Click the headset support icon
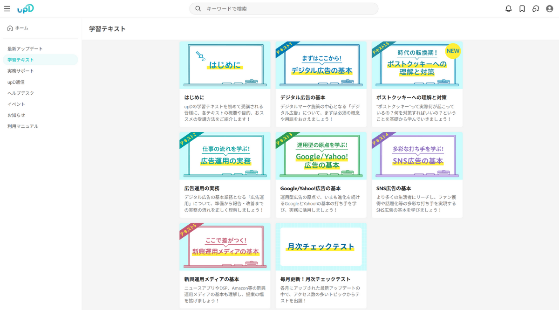This screenshot has height=310, width=559. pos(536,9)
